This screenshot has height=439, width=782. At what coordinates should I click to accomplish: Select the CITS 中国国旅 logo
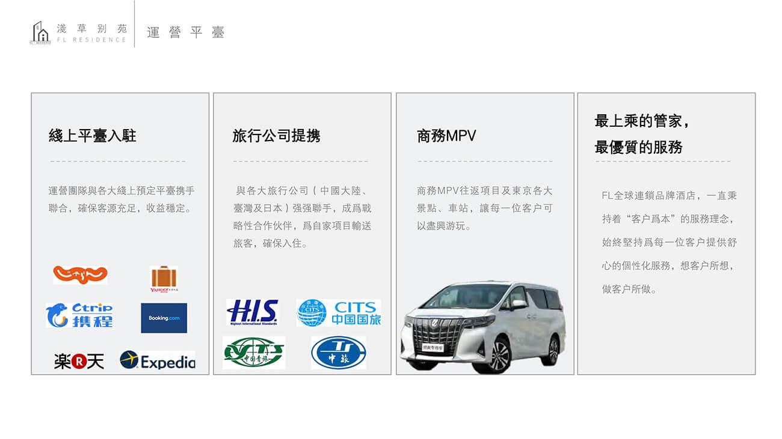point(339,313)
